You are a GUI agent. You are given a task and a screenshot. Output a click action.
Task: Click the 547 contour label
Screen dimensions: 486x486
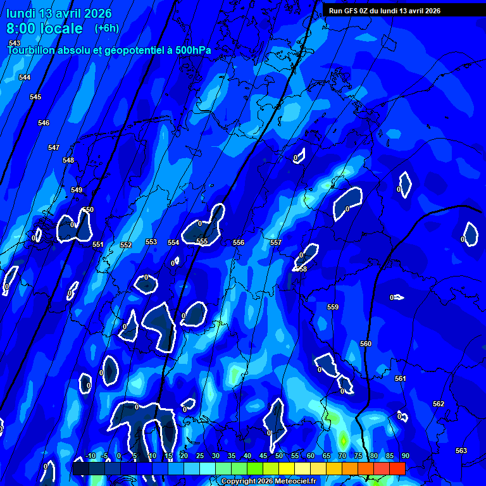54,147
